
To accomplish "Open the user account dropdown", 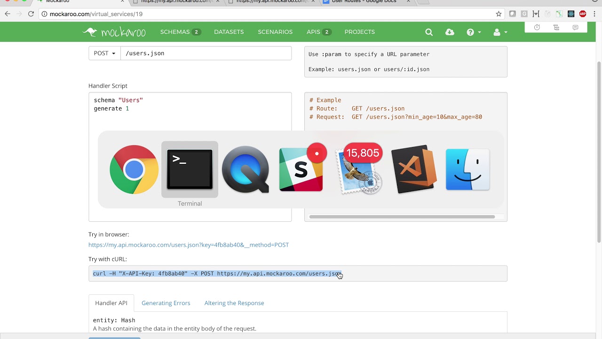I will point(499,32).
